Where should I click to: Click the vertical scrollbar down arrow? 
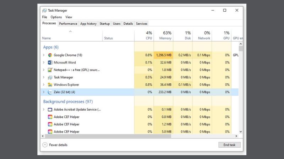pyautogui.click(x=241, y=131)
